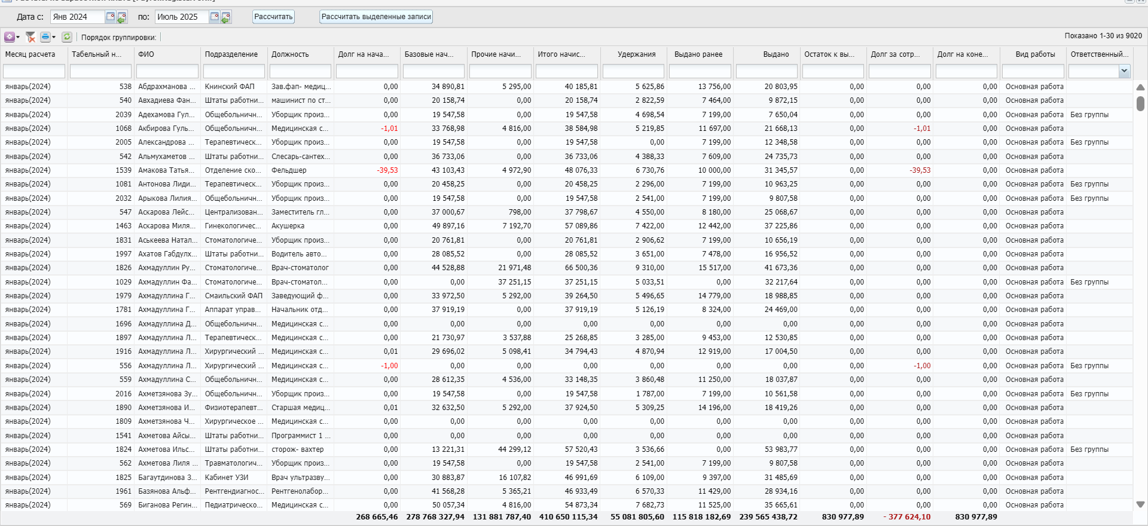Refresh the table with green arrows icon
Screen dimensions: 1148x526
point(67,37)
